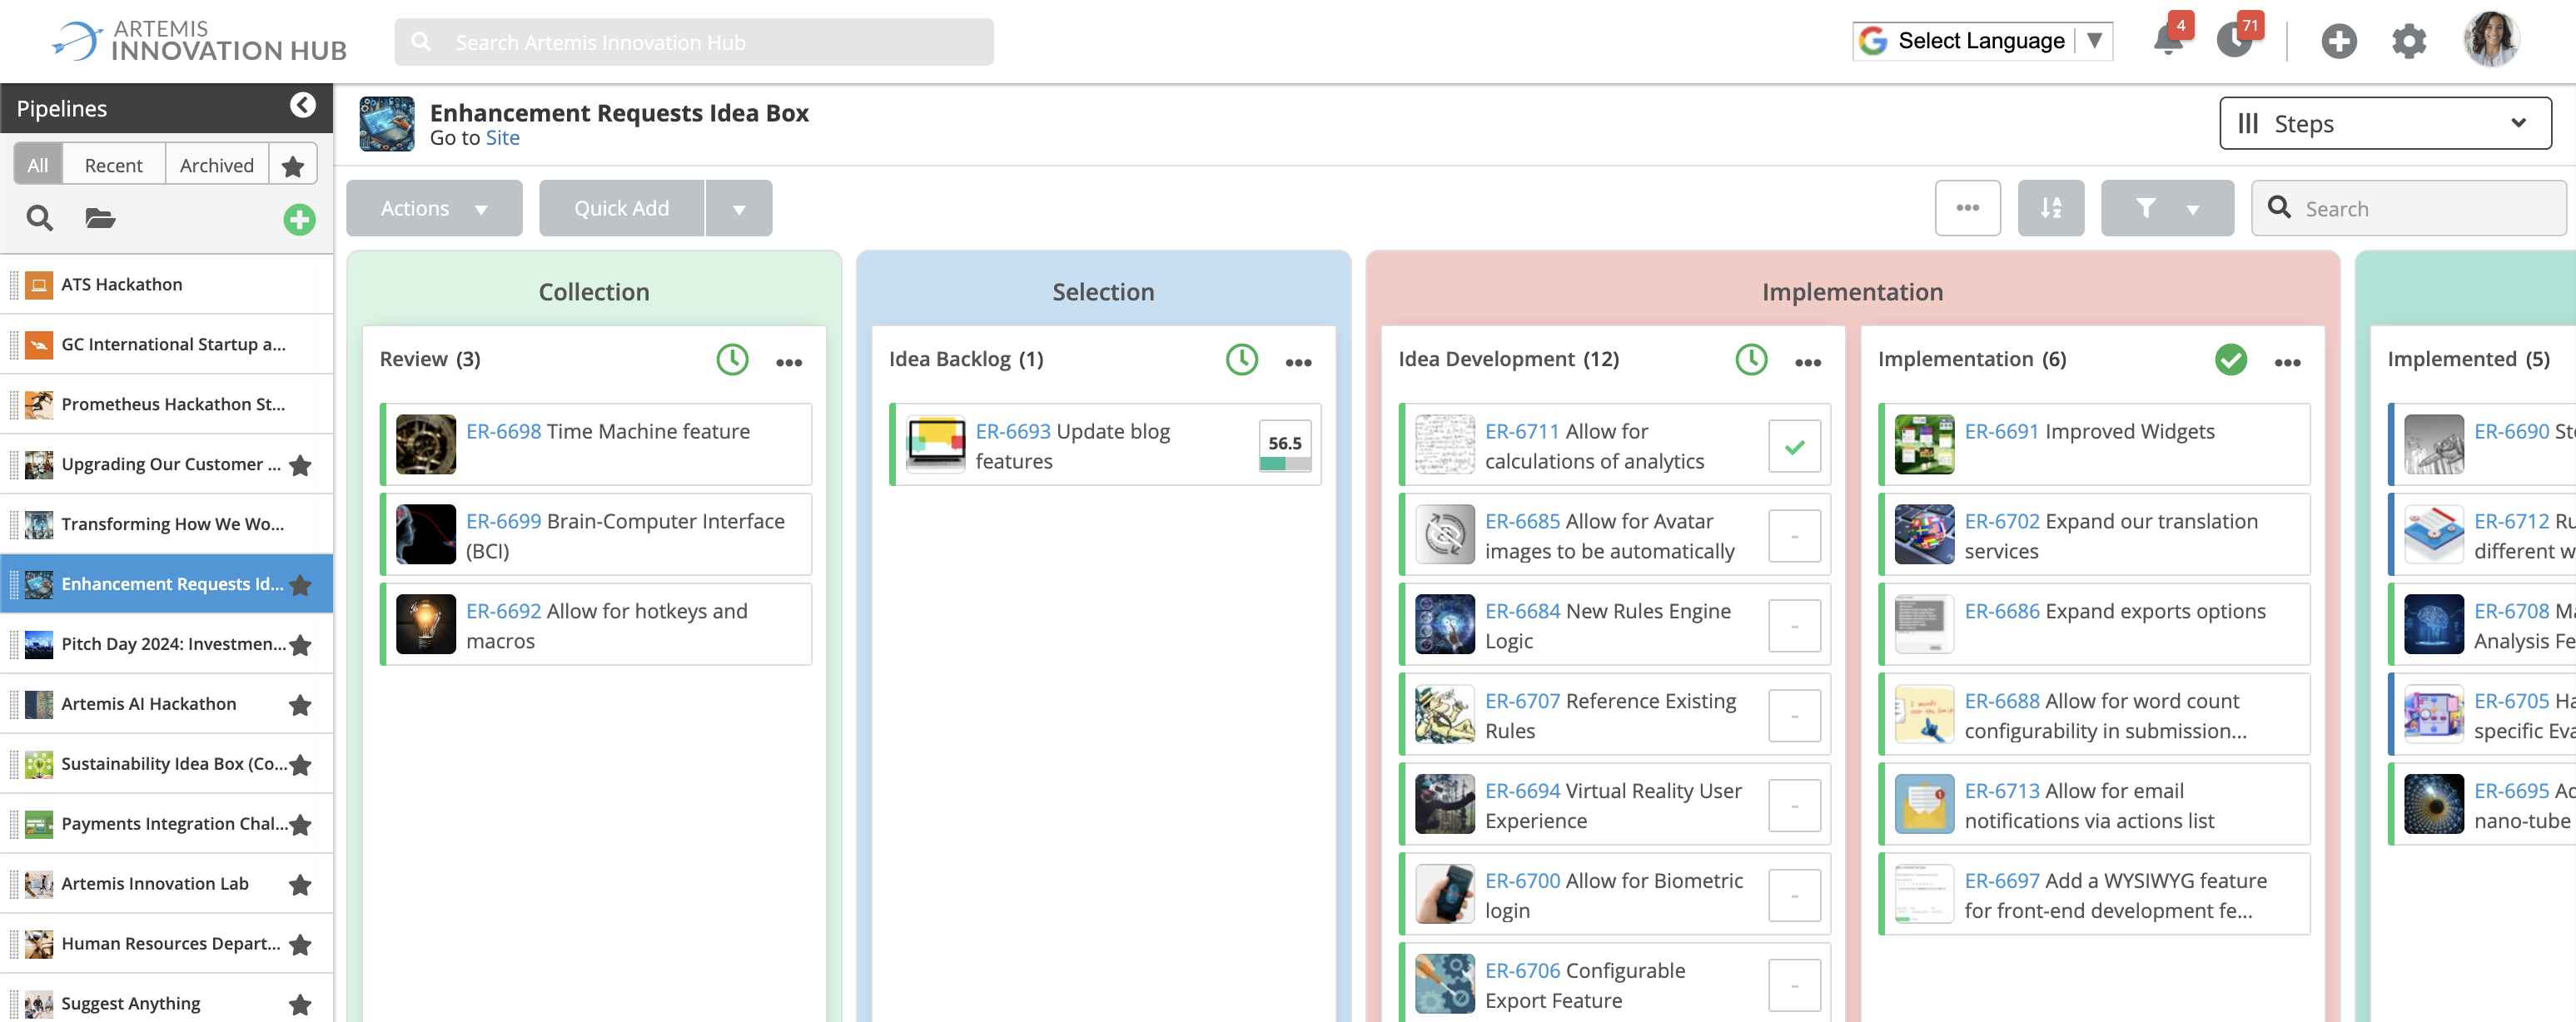
Task: Toggle the box on ER-6684 card
Action: click(x=1794, y=626)
